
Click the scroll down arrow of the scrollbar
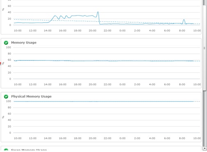pos(205,148)
